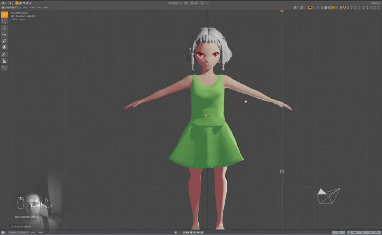
Task: Set selection mode to new selection
Action: click(x=17, y=3)
